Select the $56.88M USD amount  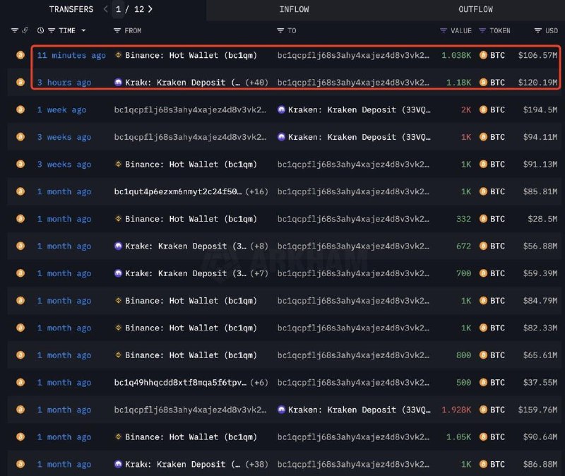[540, 246]
